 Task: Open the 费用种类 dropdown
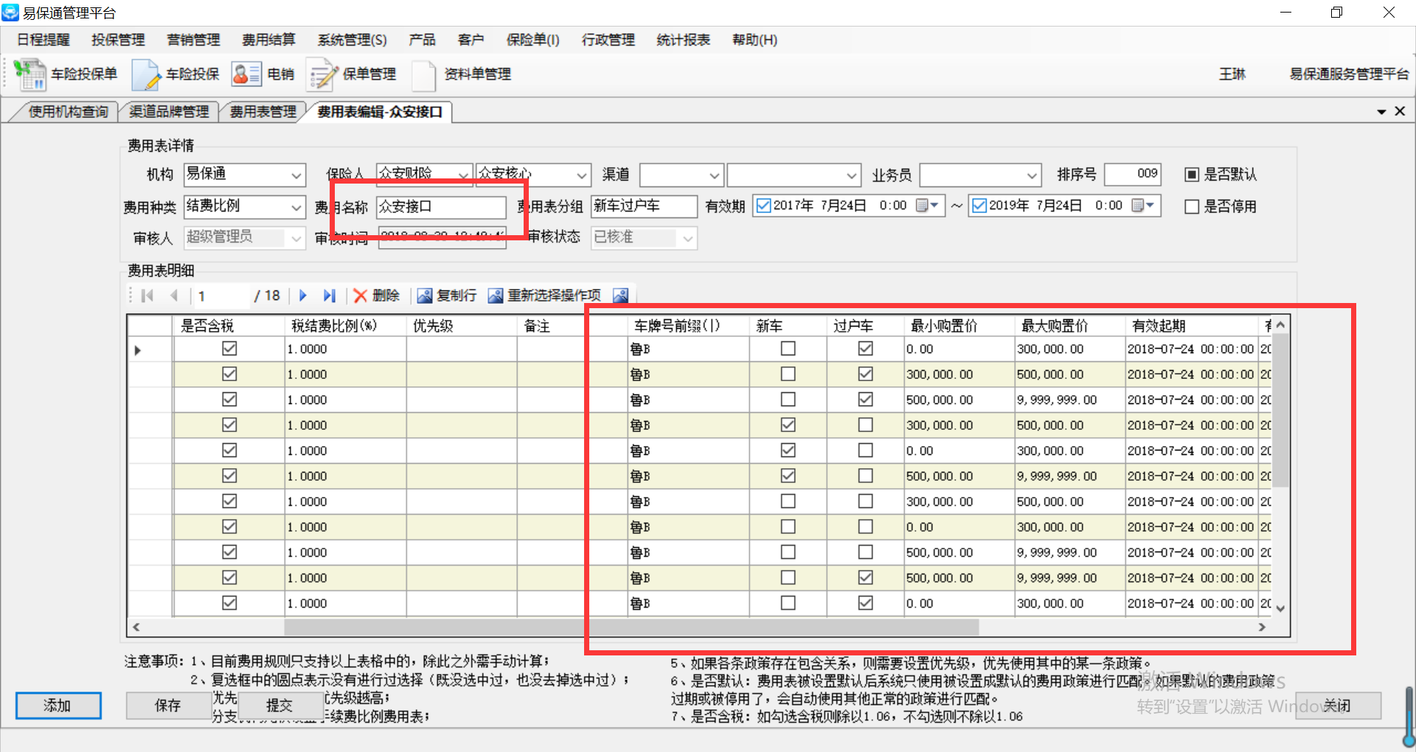click(296, 208)
